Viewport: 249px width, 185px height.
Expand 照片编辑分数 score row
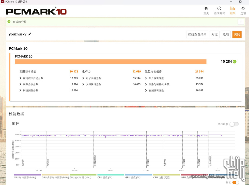[146, 78]
